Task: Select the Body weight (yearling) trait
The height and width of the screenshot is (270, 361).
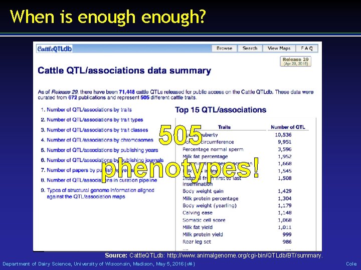Action: (210, 205)
